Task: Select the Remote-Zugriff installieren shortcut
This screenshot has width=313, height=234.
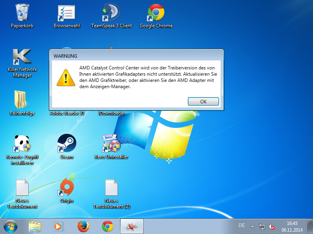Action: [x=22, y=143]
